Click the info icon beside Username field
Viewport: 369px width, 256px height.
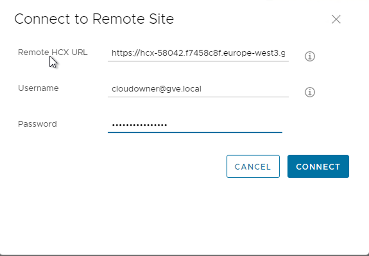310,92
